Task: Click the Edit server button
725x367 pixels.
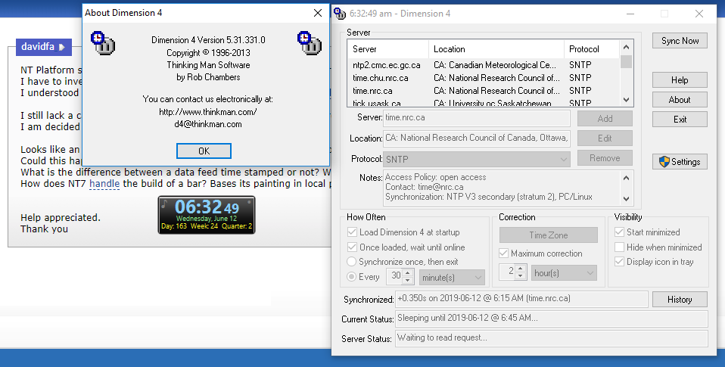Action: point(605,138)
